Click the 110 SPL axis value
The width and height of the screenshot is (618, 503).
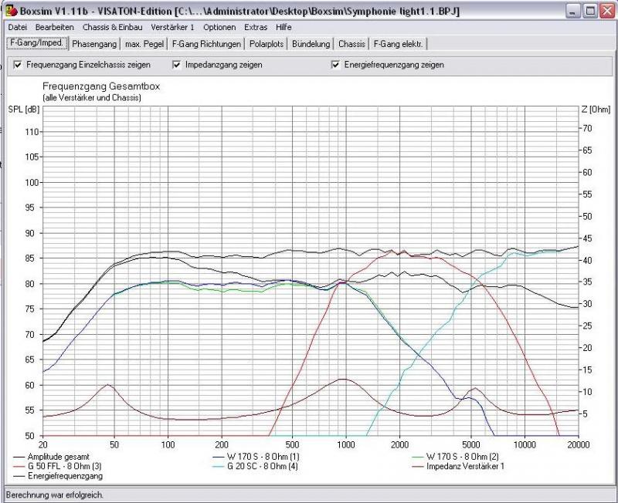tap(32, 132)
